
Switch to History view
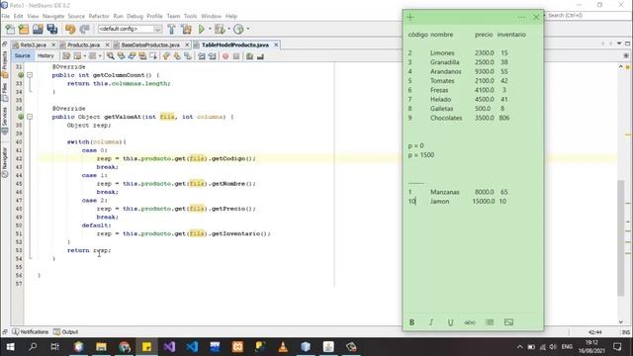click(45, 55)
